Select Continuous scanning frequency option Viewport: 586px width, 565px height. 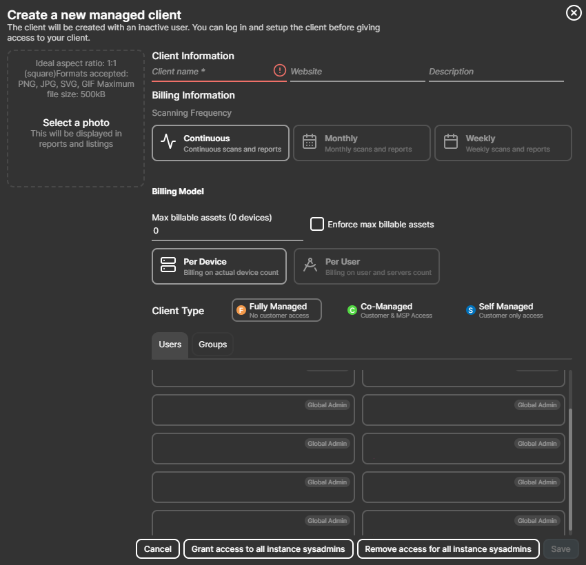tap(221, 143)
